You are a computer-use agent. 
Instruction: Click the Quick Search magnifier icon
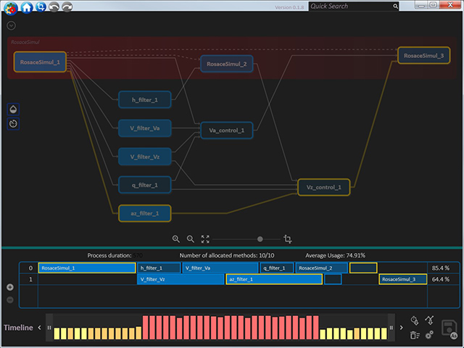[x=395, y=7]
